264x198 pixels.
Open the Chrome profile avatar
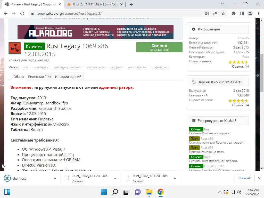pos(250,13)
